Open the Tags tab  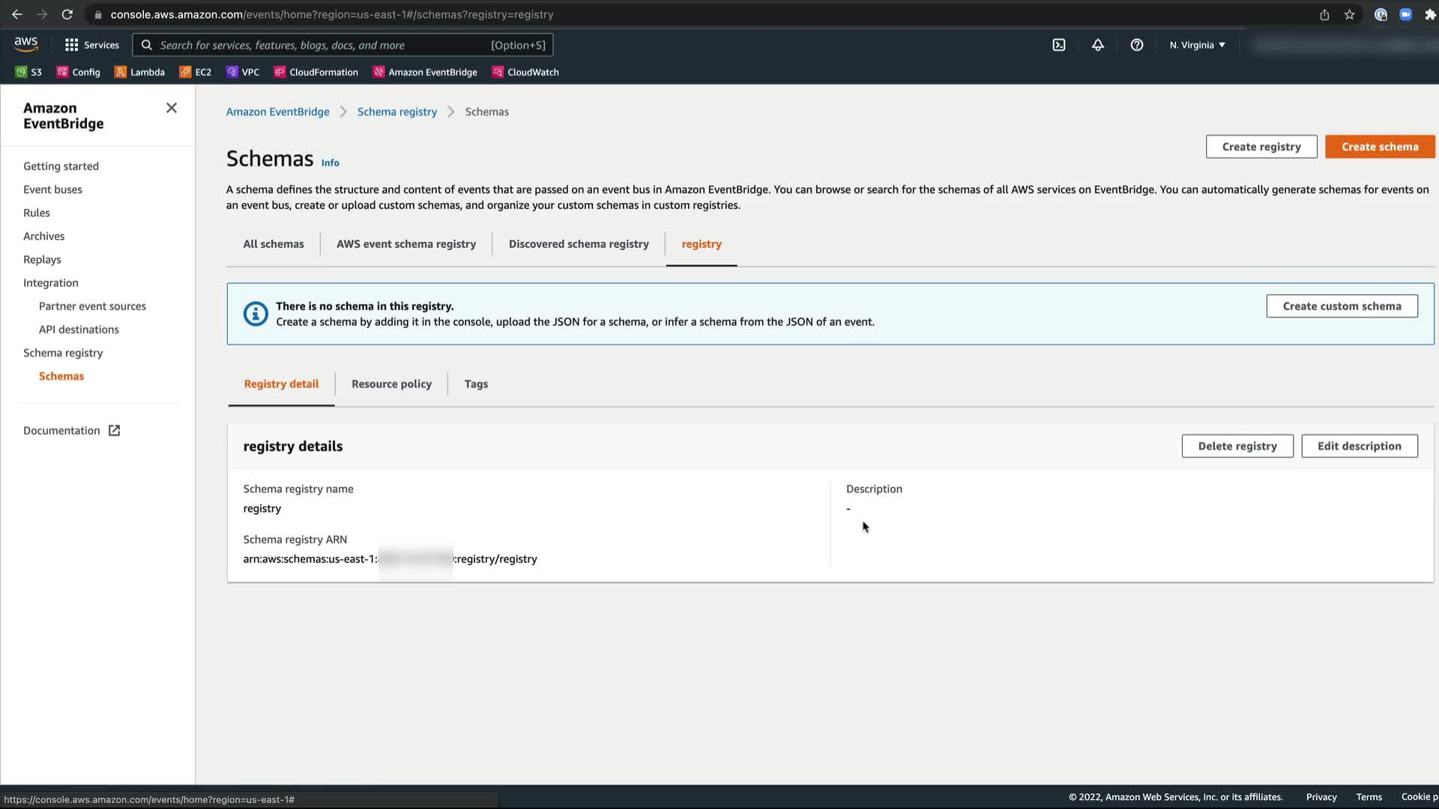[x=476, y=384]
